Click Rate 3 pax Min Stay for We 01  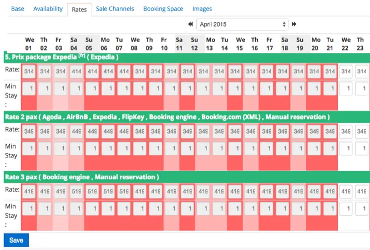point(29,208)
